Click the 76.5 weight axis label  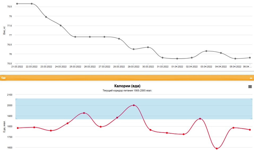tap(10, 44)
